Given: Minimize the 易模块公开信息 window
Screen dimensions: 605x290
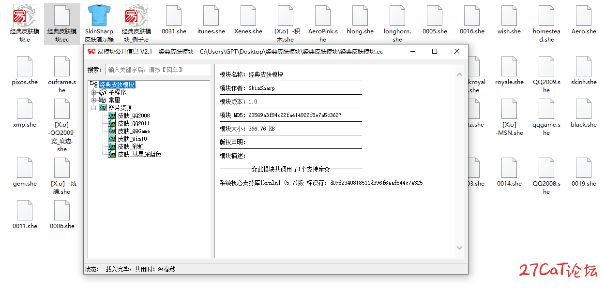Looking at the screenshot, I should click(412, 51).
